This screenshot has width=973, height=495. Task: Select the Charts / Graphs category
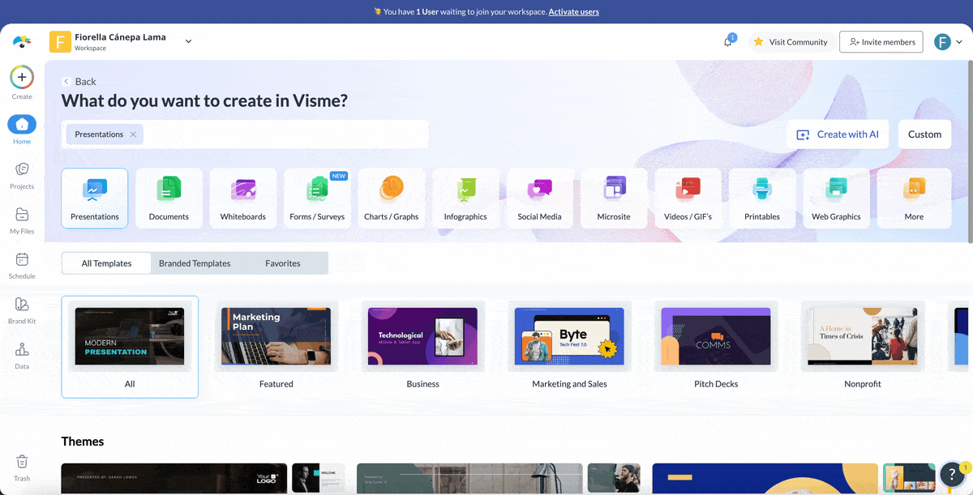click(392, 198)
